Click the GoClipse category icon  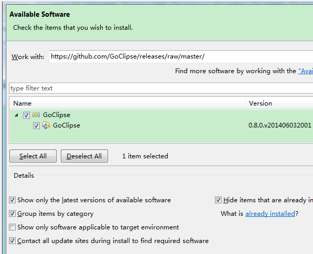tap(36, 115)
